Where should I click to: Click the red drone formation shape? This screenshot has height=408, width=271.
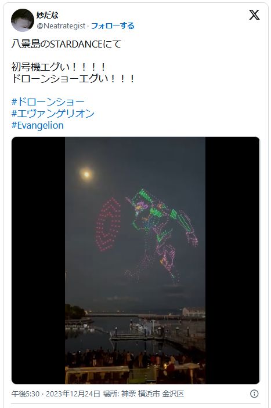coord(108,224)
